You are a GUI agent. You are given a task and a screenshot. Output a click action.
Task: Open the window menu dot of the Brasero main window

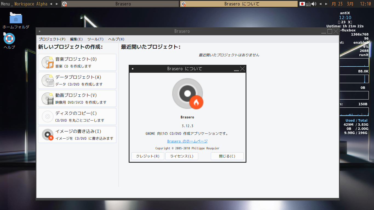[40, 31]
